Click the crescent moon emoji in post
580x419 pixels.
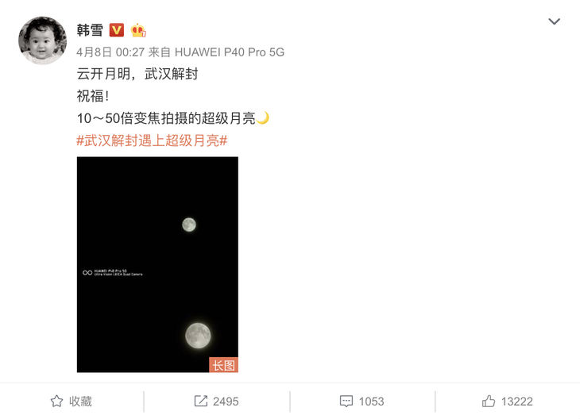tap(263, 118)
